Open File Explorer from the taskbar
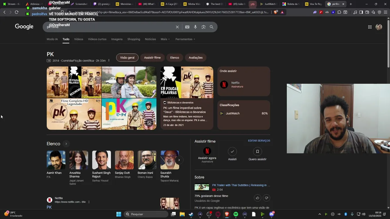Image resolution: width=390 pixels, height=219 pixels. (x=182, y=214)
